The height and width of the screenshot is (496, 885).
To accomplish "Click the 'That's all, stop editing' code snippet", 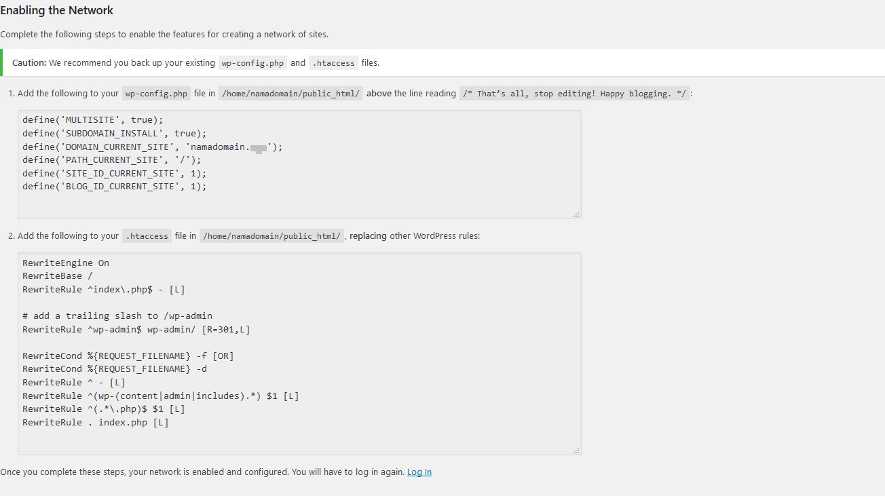I will (x=574, y=94).
